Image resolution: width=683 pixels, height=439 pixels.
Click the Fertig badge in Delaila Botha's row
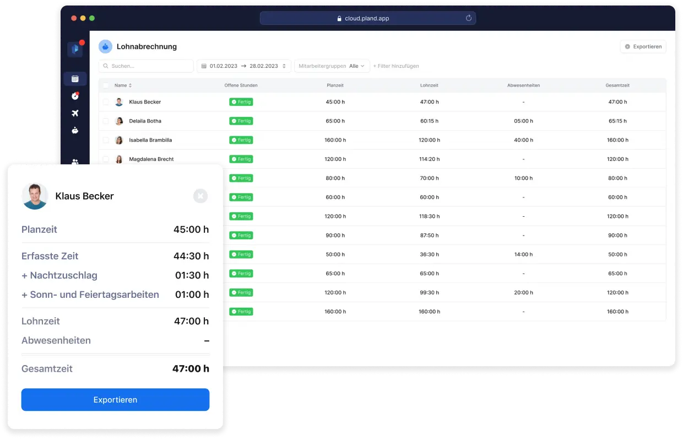[241, 121]
